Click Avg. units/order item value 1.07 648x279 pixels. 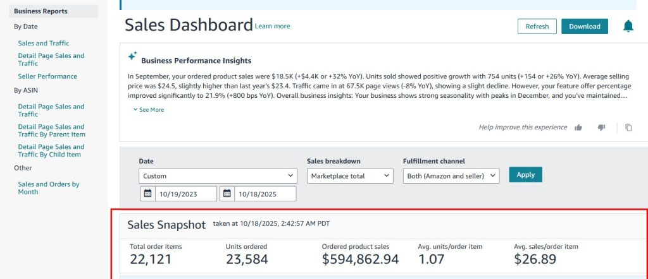431,259
